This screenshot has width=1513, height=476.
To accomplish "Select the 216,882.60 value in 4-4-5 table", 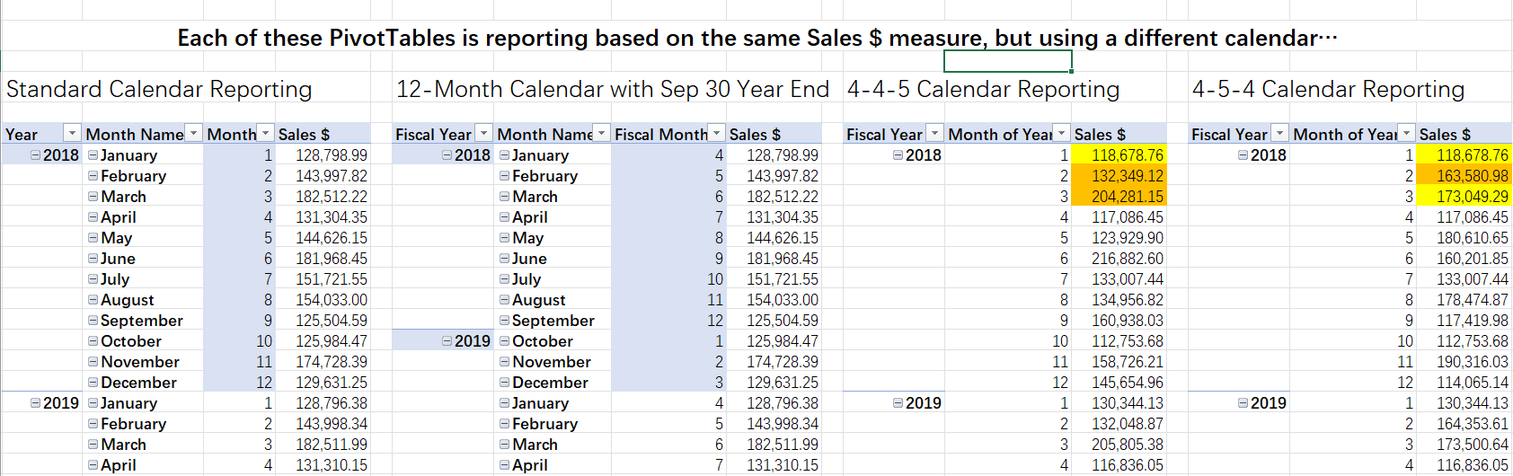I will point(1127,259).
